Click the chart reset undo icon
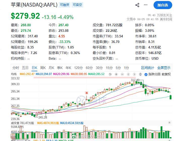The width and height of the screenshot is (177, 141). click(110, 74)
